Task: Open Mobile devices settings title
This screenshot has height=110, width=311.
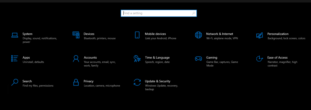Action: coord(155,34)
